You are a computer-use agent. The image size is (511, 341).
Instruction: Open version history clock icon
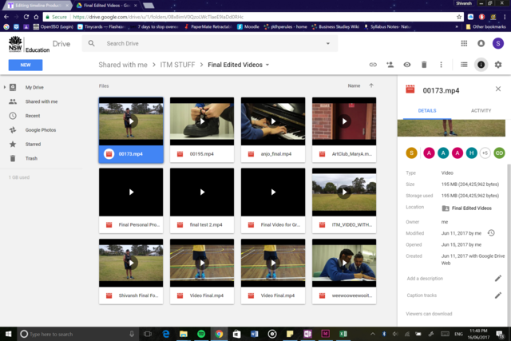point(491,232)
